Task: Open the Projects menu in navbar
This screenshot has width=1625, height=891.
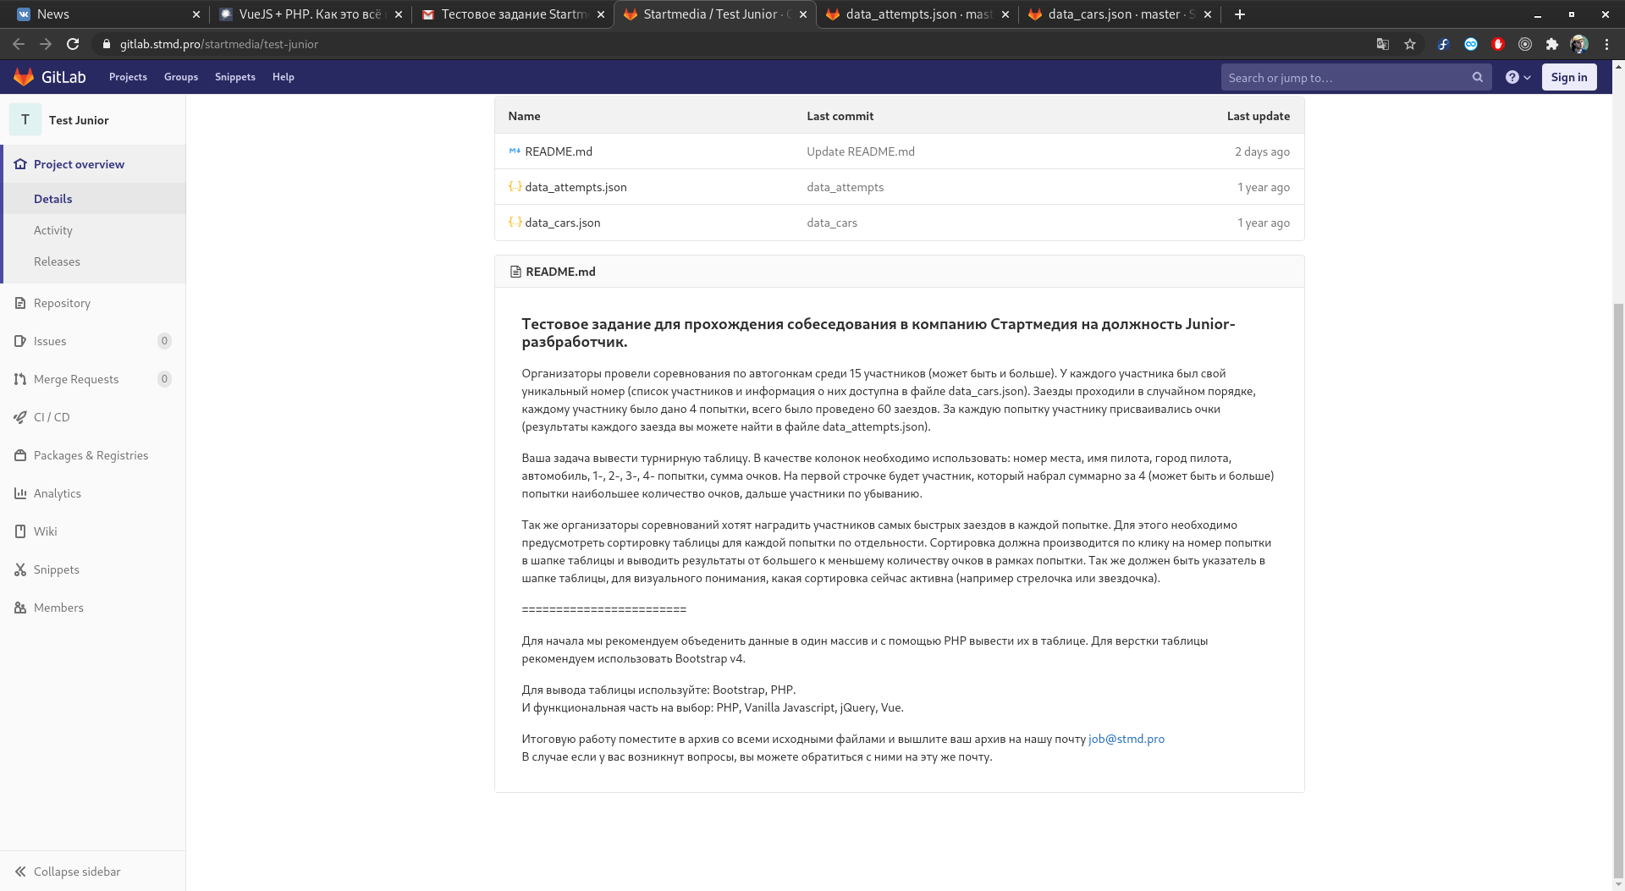Action: pos(128,77)
